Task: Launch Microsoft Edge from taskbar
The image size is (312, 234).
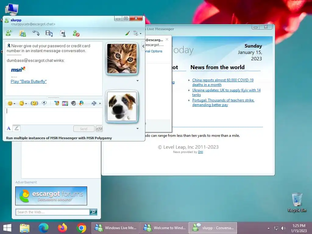Action: [43, 228]
